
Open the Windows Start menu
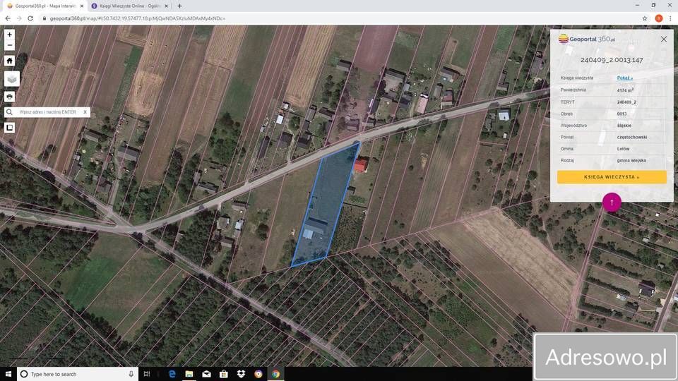8,374
